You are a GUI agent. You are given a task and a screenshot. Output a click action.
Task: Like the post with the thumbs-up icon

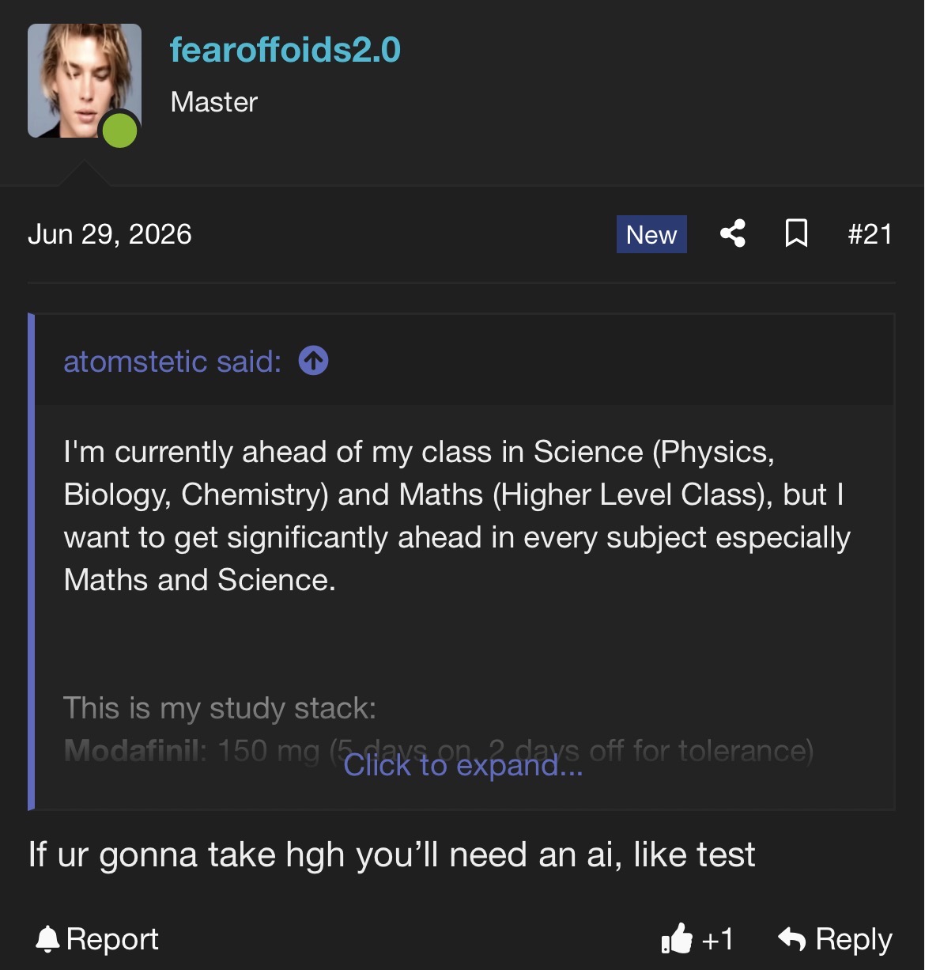pos(676,939)
